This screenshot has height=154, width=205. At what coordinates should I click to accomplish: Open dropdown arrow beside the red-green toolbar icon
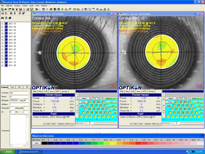39,9
